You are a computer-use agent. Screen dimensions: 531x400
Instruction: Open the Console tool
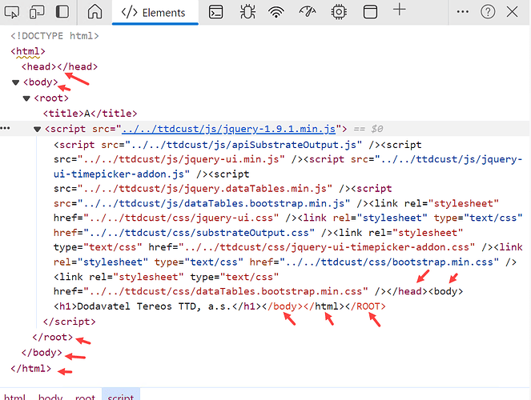click(215, 12)
